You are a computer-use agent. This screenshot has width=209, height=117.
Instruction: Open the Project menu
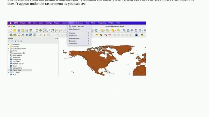coord(23,23)
